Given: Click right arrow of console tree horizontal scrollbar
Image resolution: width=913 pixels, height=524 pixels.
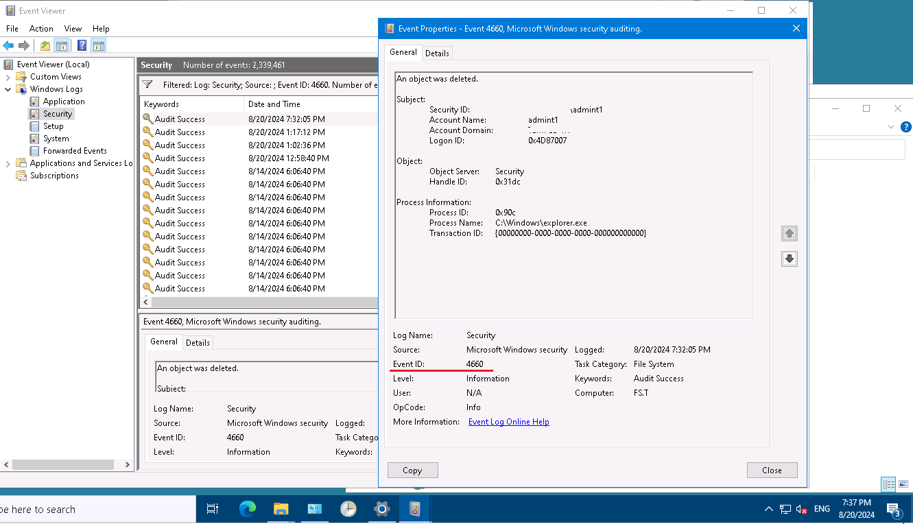Looking at the screenshot, I should [x=128, y=464].
